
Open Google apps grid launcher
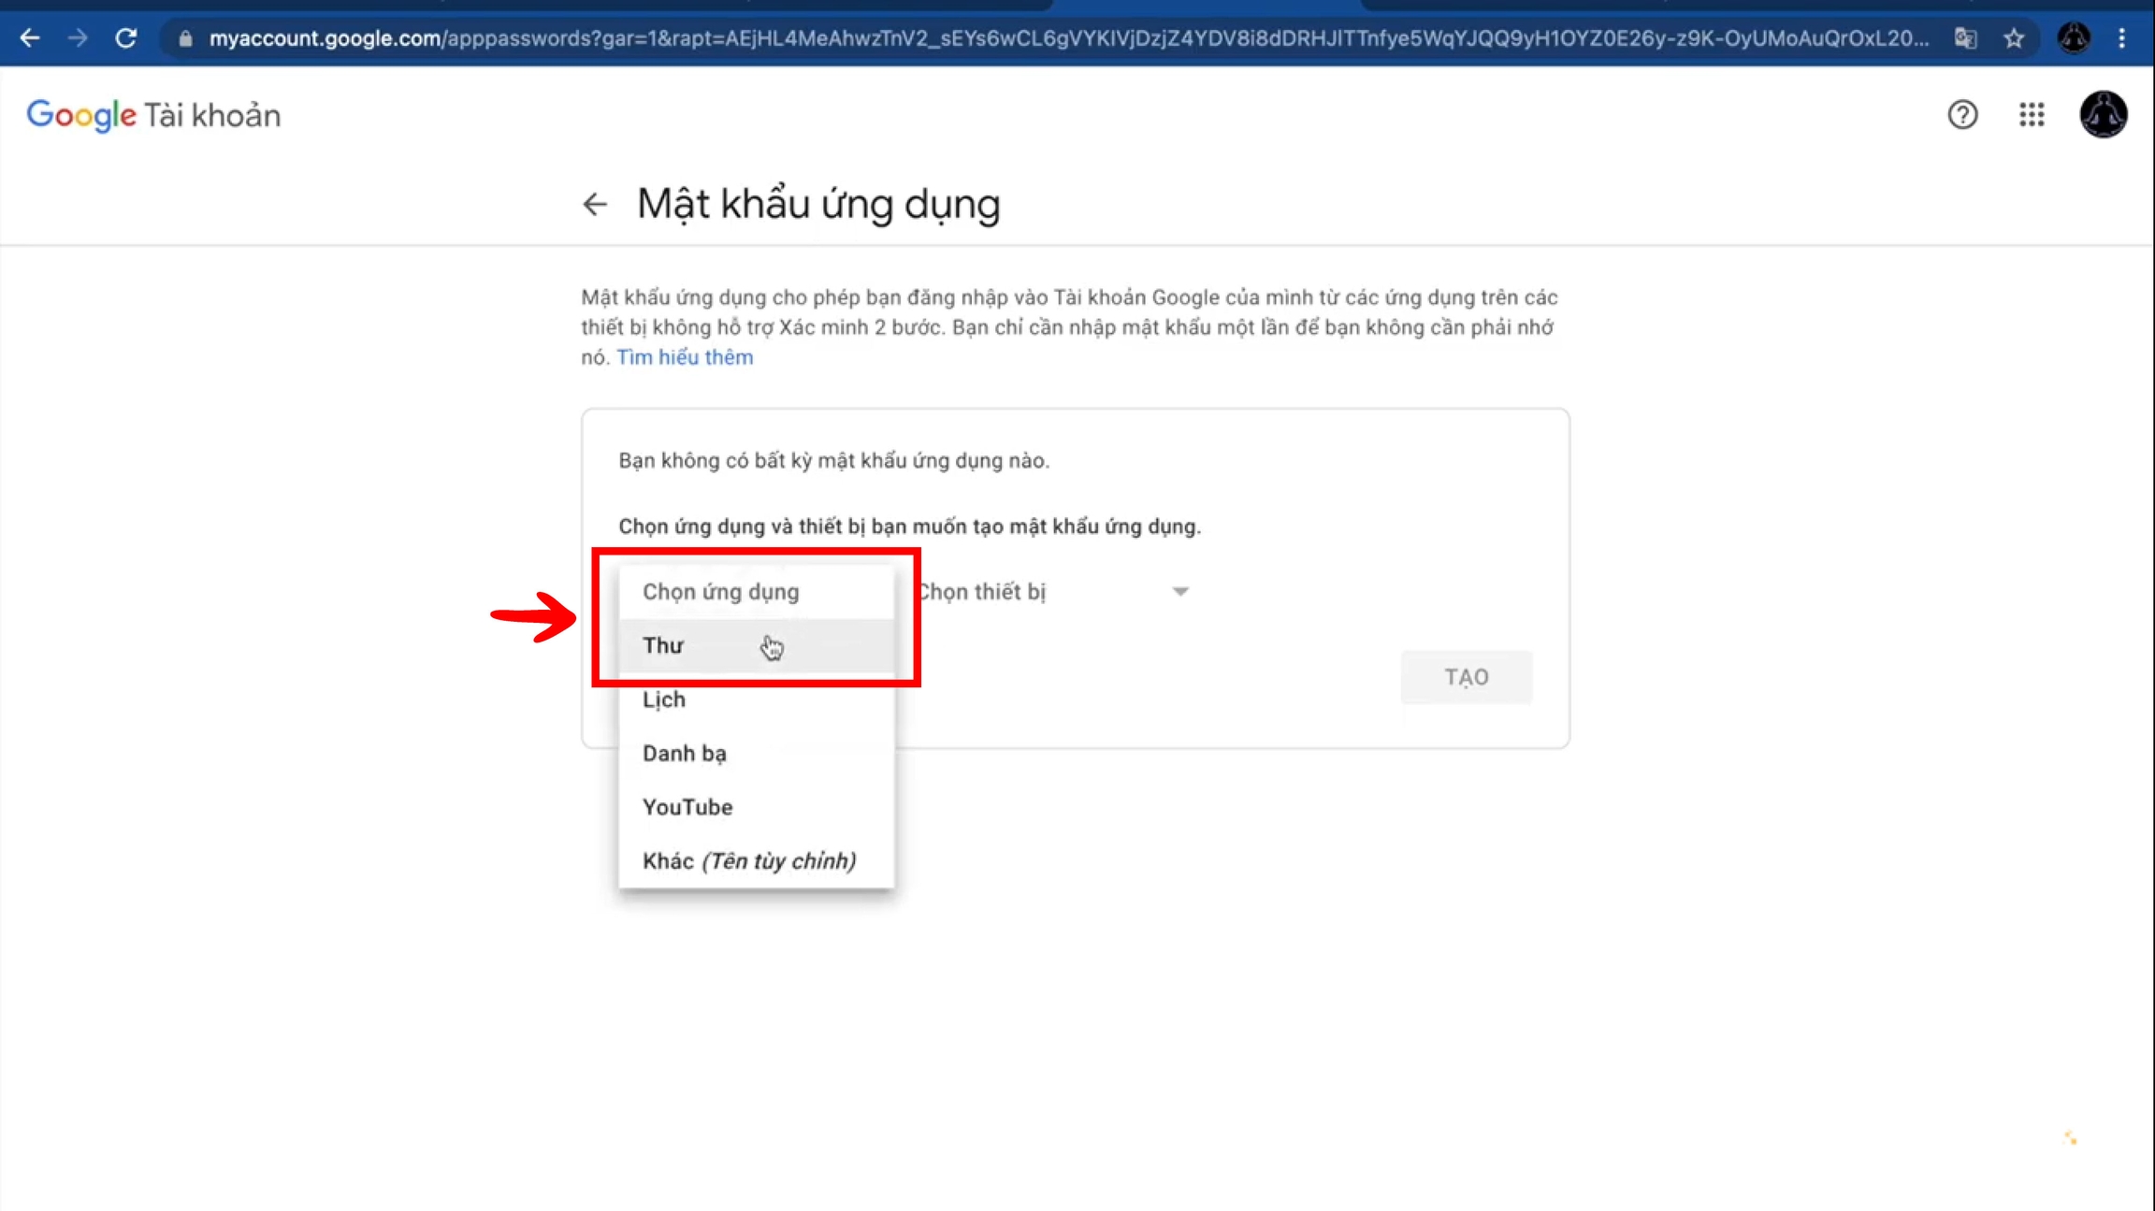click(x=2031, y=115)
